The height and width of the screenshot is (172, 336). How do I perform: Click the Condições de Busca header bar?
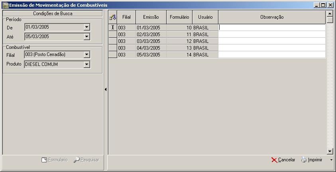pyautogui.click(x=53, y=14)
